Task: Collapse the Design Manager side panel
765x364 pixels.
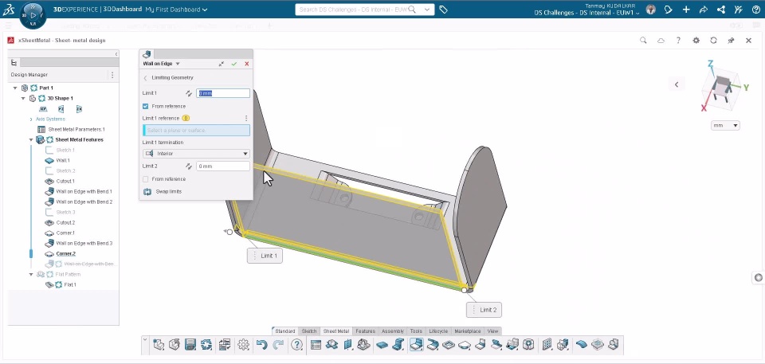Action: click(x=116, y=53)
